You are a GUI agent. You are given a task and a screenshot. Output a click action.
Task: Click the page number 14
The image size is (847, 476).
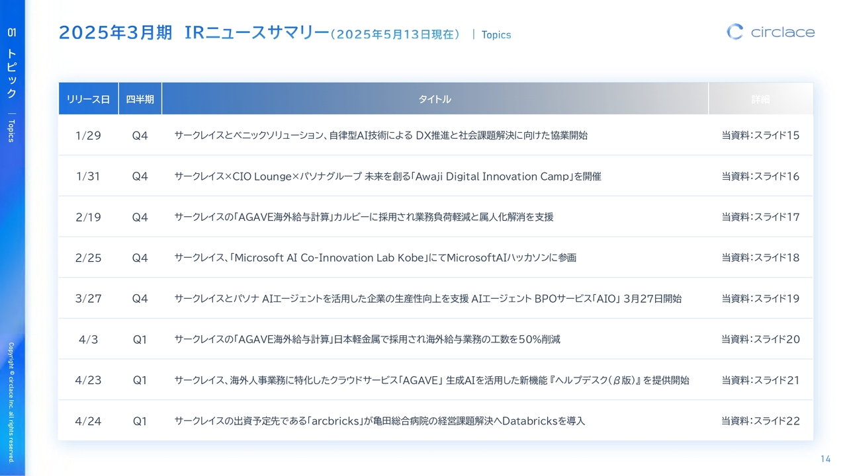click(x=825, y=459)
